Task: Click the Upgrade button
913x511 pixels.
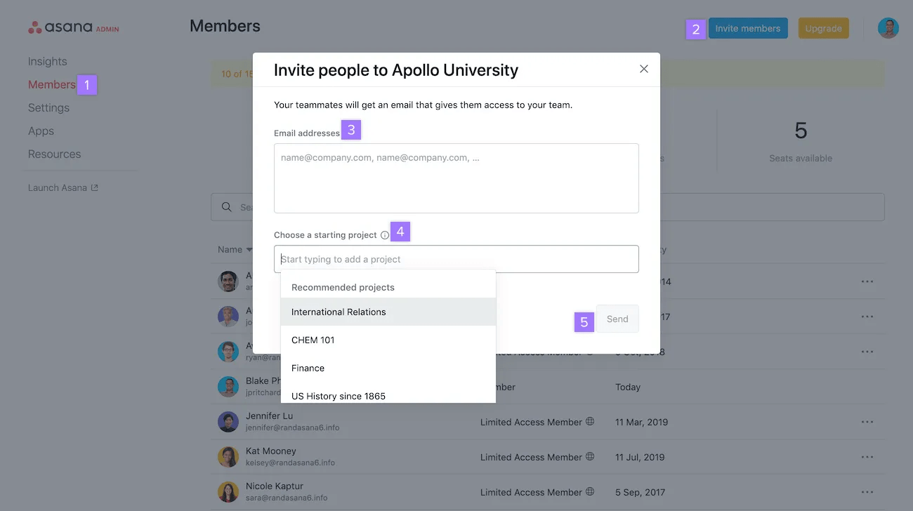Action: pos(823,28)
